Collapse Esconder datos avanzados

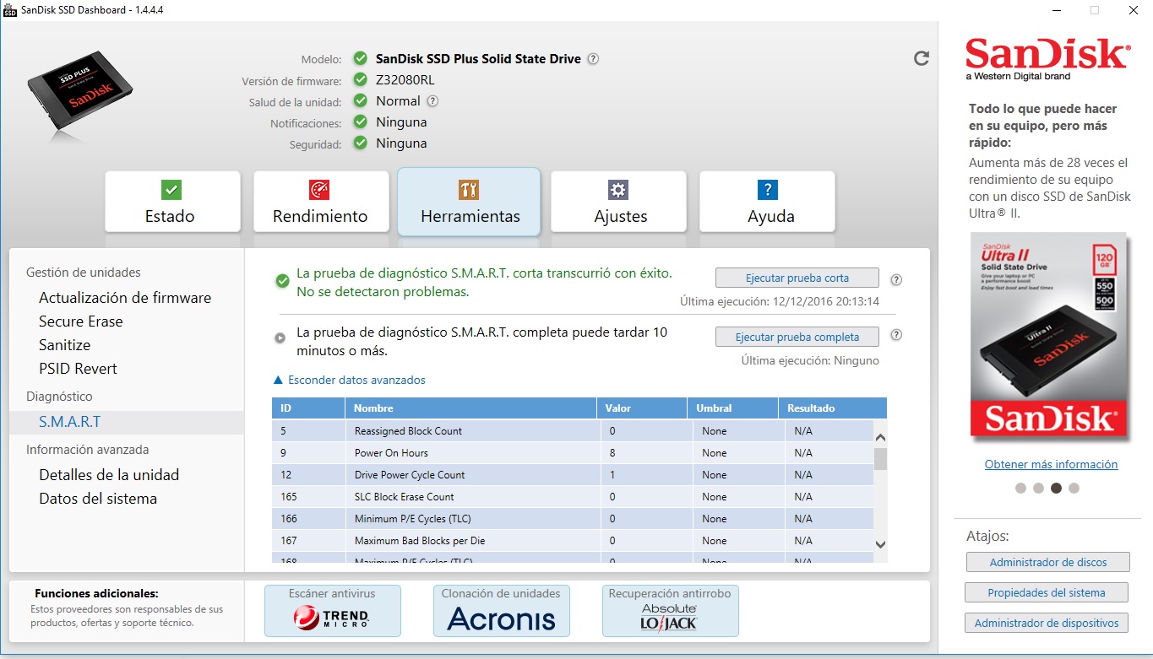350,381
